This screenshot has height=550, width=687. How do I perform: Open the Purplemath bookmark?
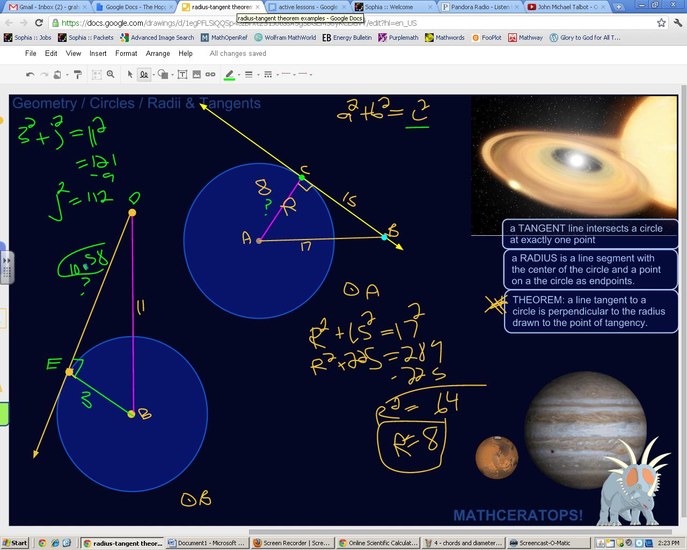point(398,38)
